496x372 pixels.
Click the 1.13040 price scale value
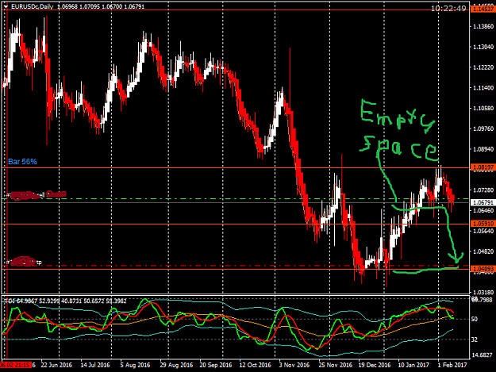(483, 47)
